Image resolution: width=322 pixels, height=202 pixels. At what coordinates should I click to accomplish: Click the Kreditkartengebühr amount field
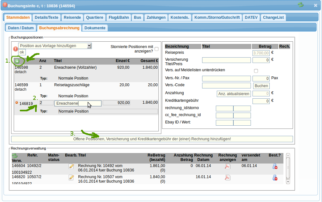(261, 101)
